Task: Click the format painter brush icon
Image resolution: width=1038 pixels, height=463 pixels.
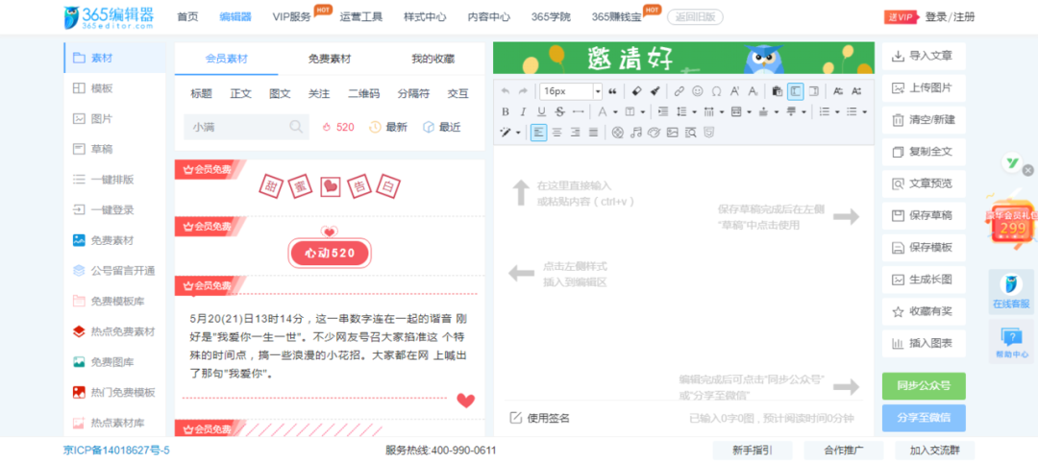Action: 655,91
